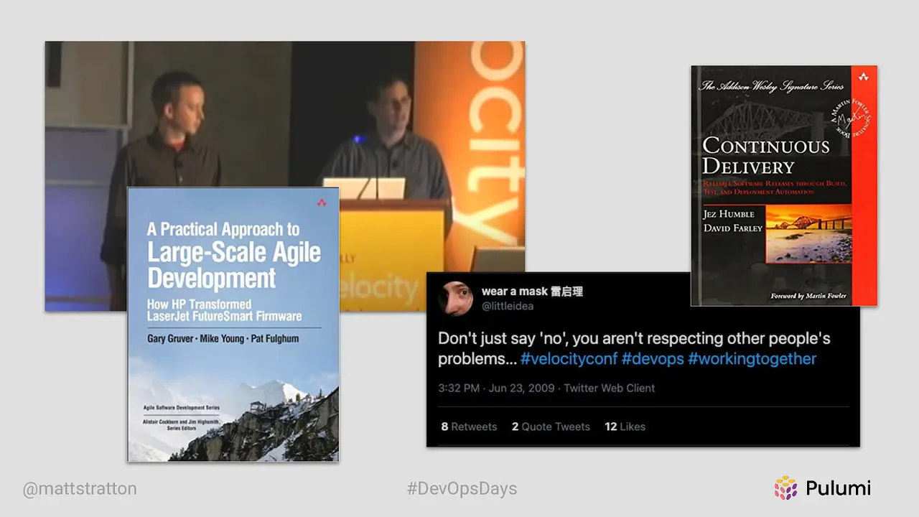
Task: Click 'Twitter Web Client' source label
Action: point(610,388)
